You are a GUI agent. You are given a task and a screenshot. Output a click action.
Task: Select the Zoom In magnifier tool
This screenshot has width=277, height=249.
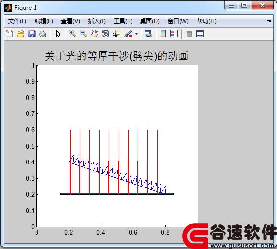pos(72,34)
